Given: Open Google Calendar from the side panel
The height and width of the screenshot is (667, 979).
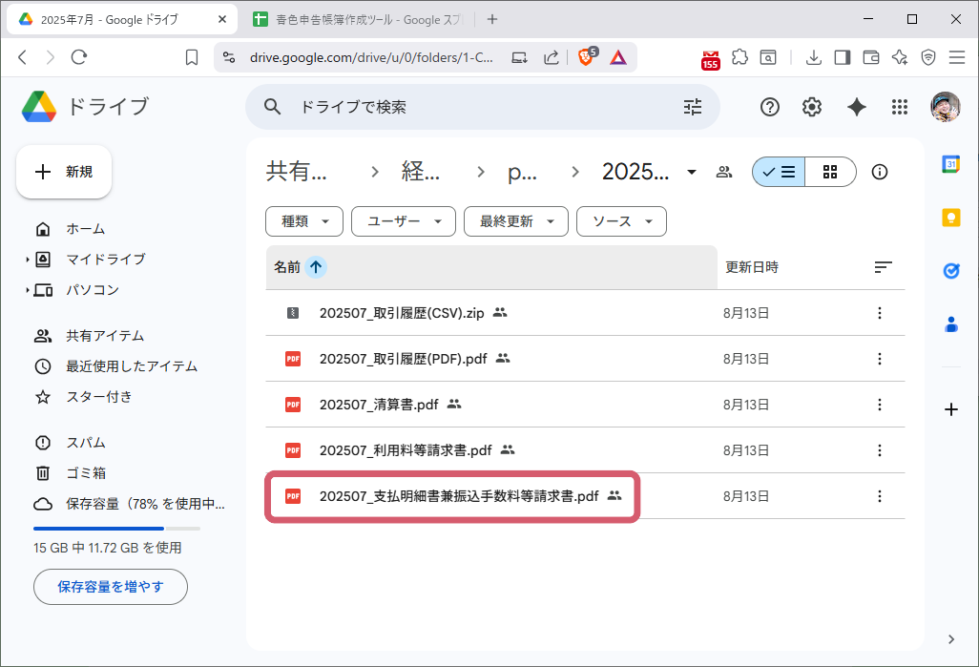Looking at the screenshot, I should (950, 164).
